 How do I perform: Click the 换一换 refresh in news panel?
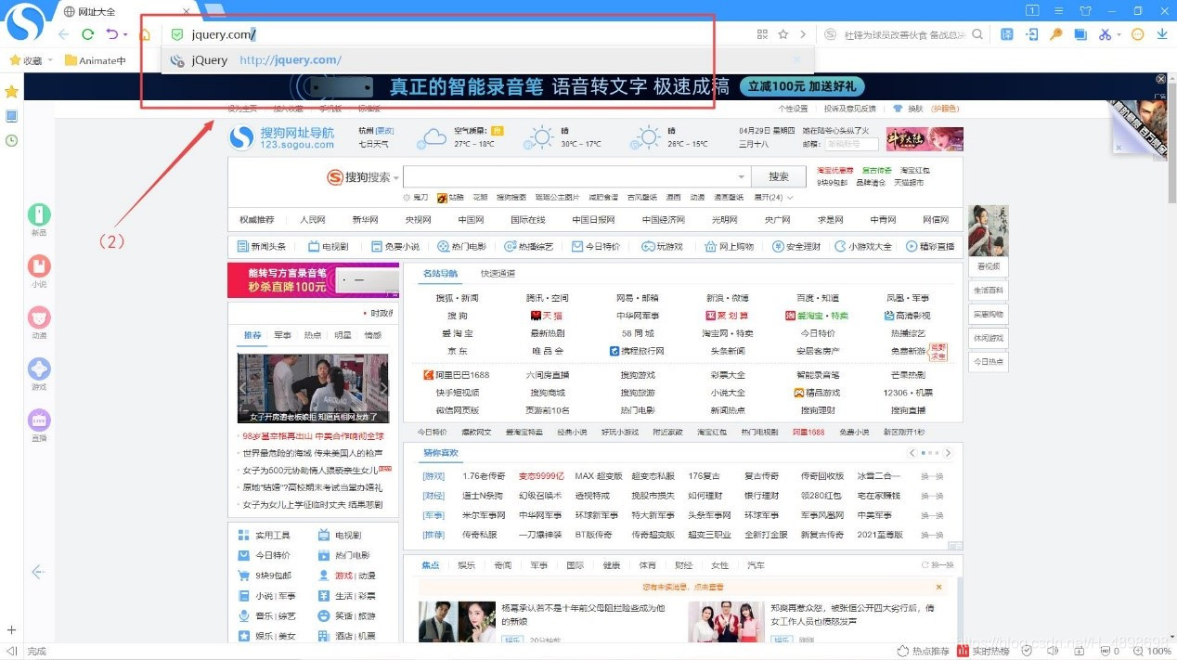point(938,564)
